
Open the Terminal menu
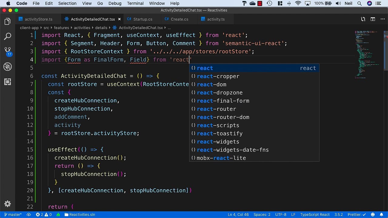pyautogui.click(x=135, y=3)
